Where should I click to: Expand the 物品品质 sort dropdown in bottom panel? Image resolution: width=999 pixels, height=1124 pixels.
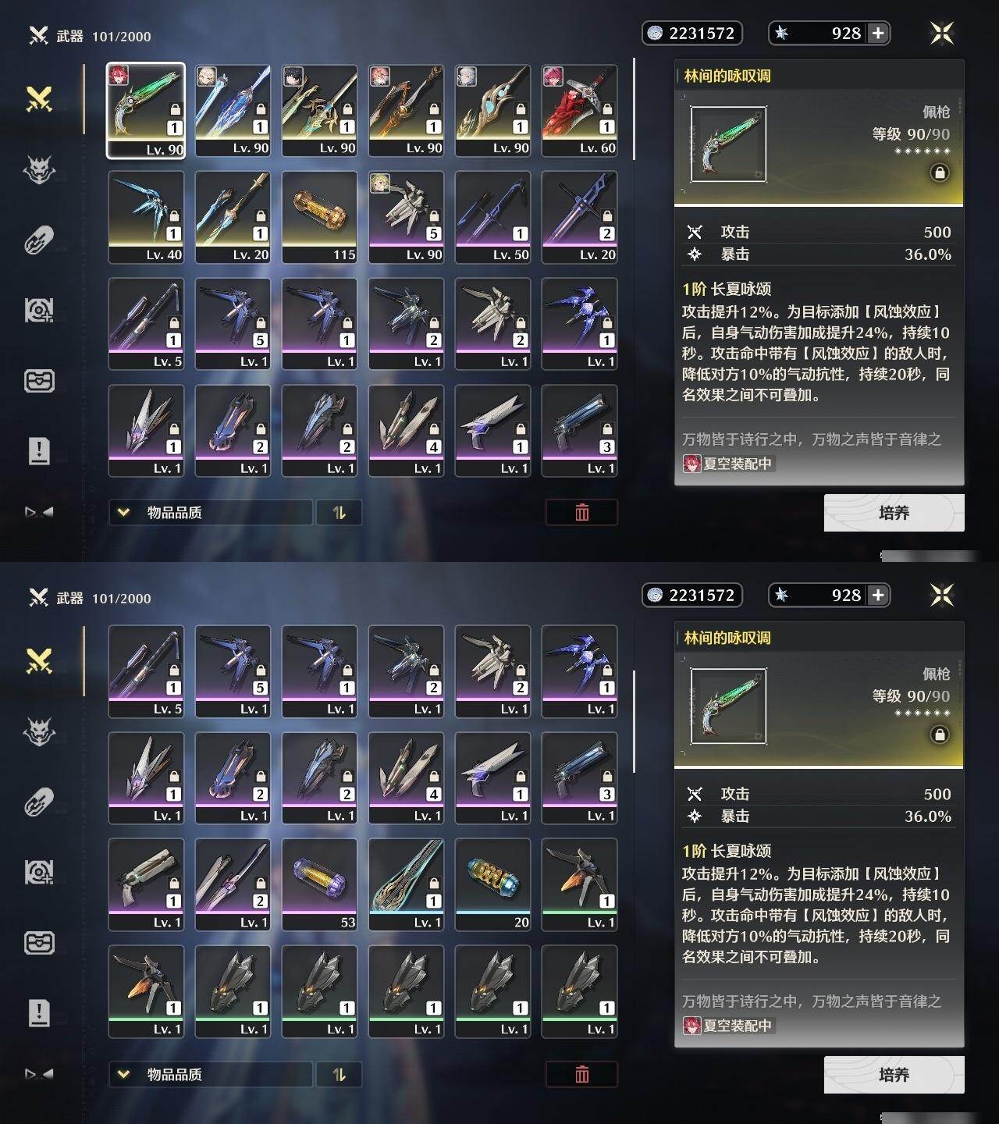(x=211, y=1074)
